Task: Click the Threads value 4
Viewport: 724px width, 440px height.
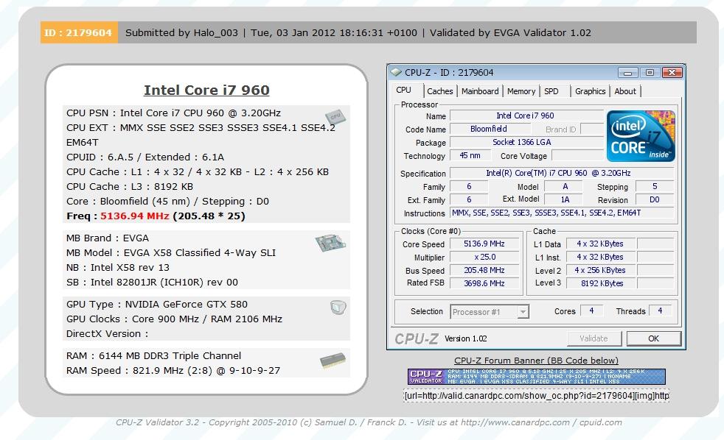Action: coord(660,311)
